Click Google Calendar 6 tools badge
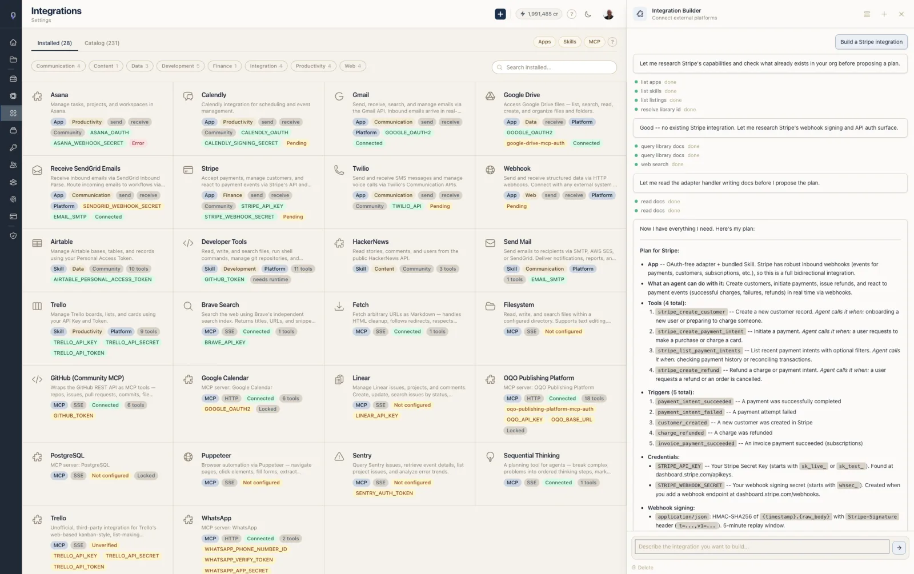The width and height of the screenshot is (914, 574). click(x=291, y=399)
